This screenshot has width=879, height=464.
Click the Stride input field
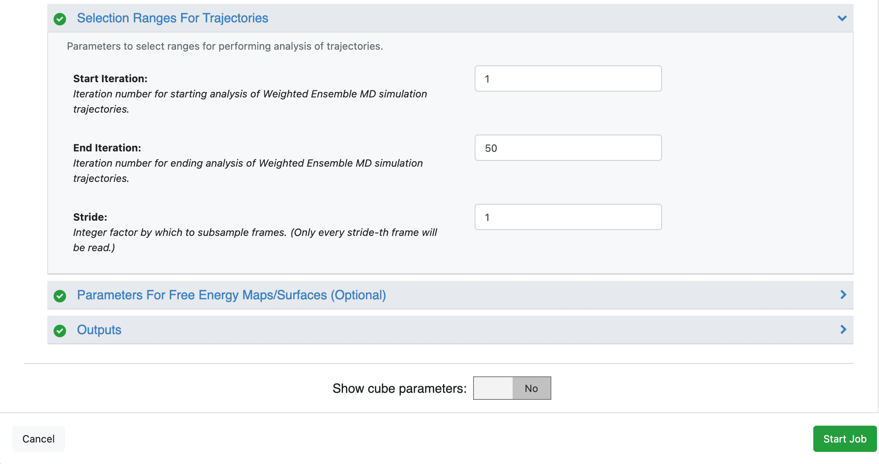[x=568, y=217]
